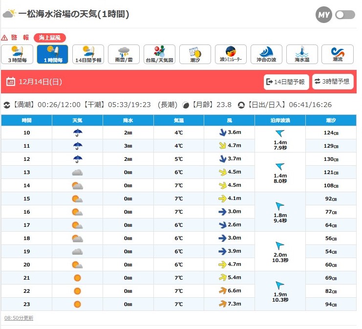The height and width of the screenshot is (329, 362).
Task: Open the 雨雲/雷 rain radar icon
Action: (x=124, y=54)
